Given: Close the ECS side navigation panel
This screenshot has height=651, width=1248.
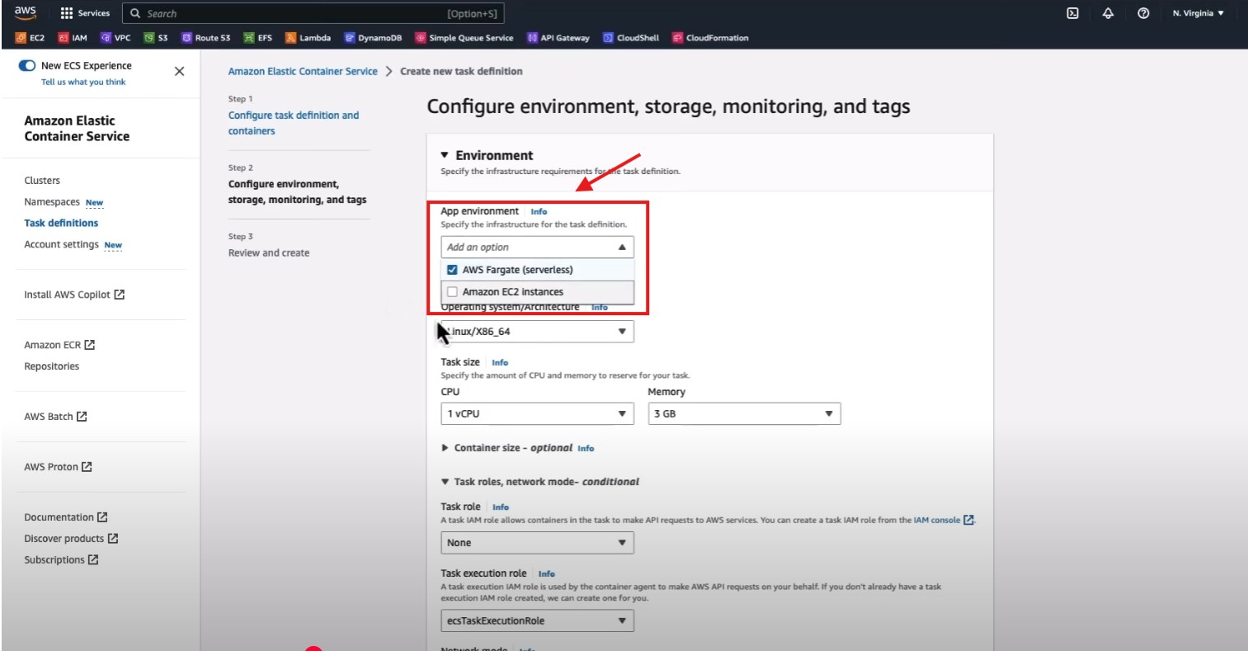Looking at the screenshot, I should tap(179, 72).
